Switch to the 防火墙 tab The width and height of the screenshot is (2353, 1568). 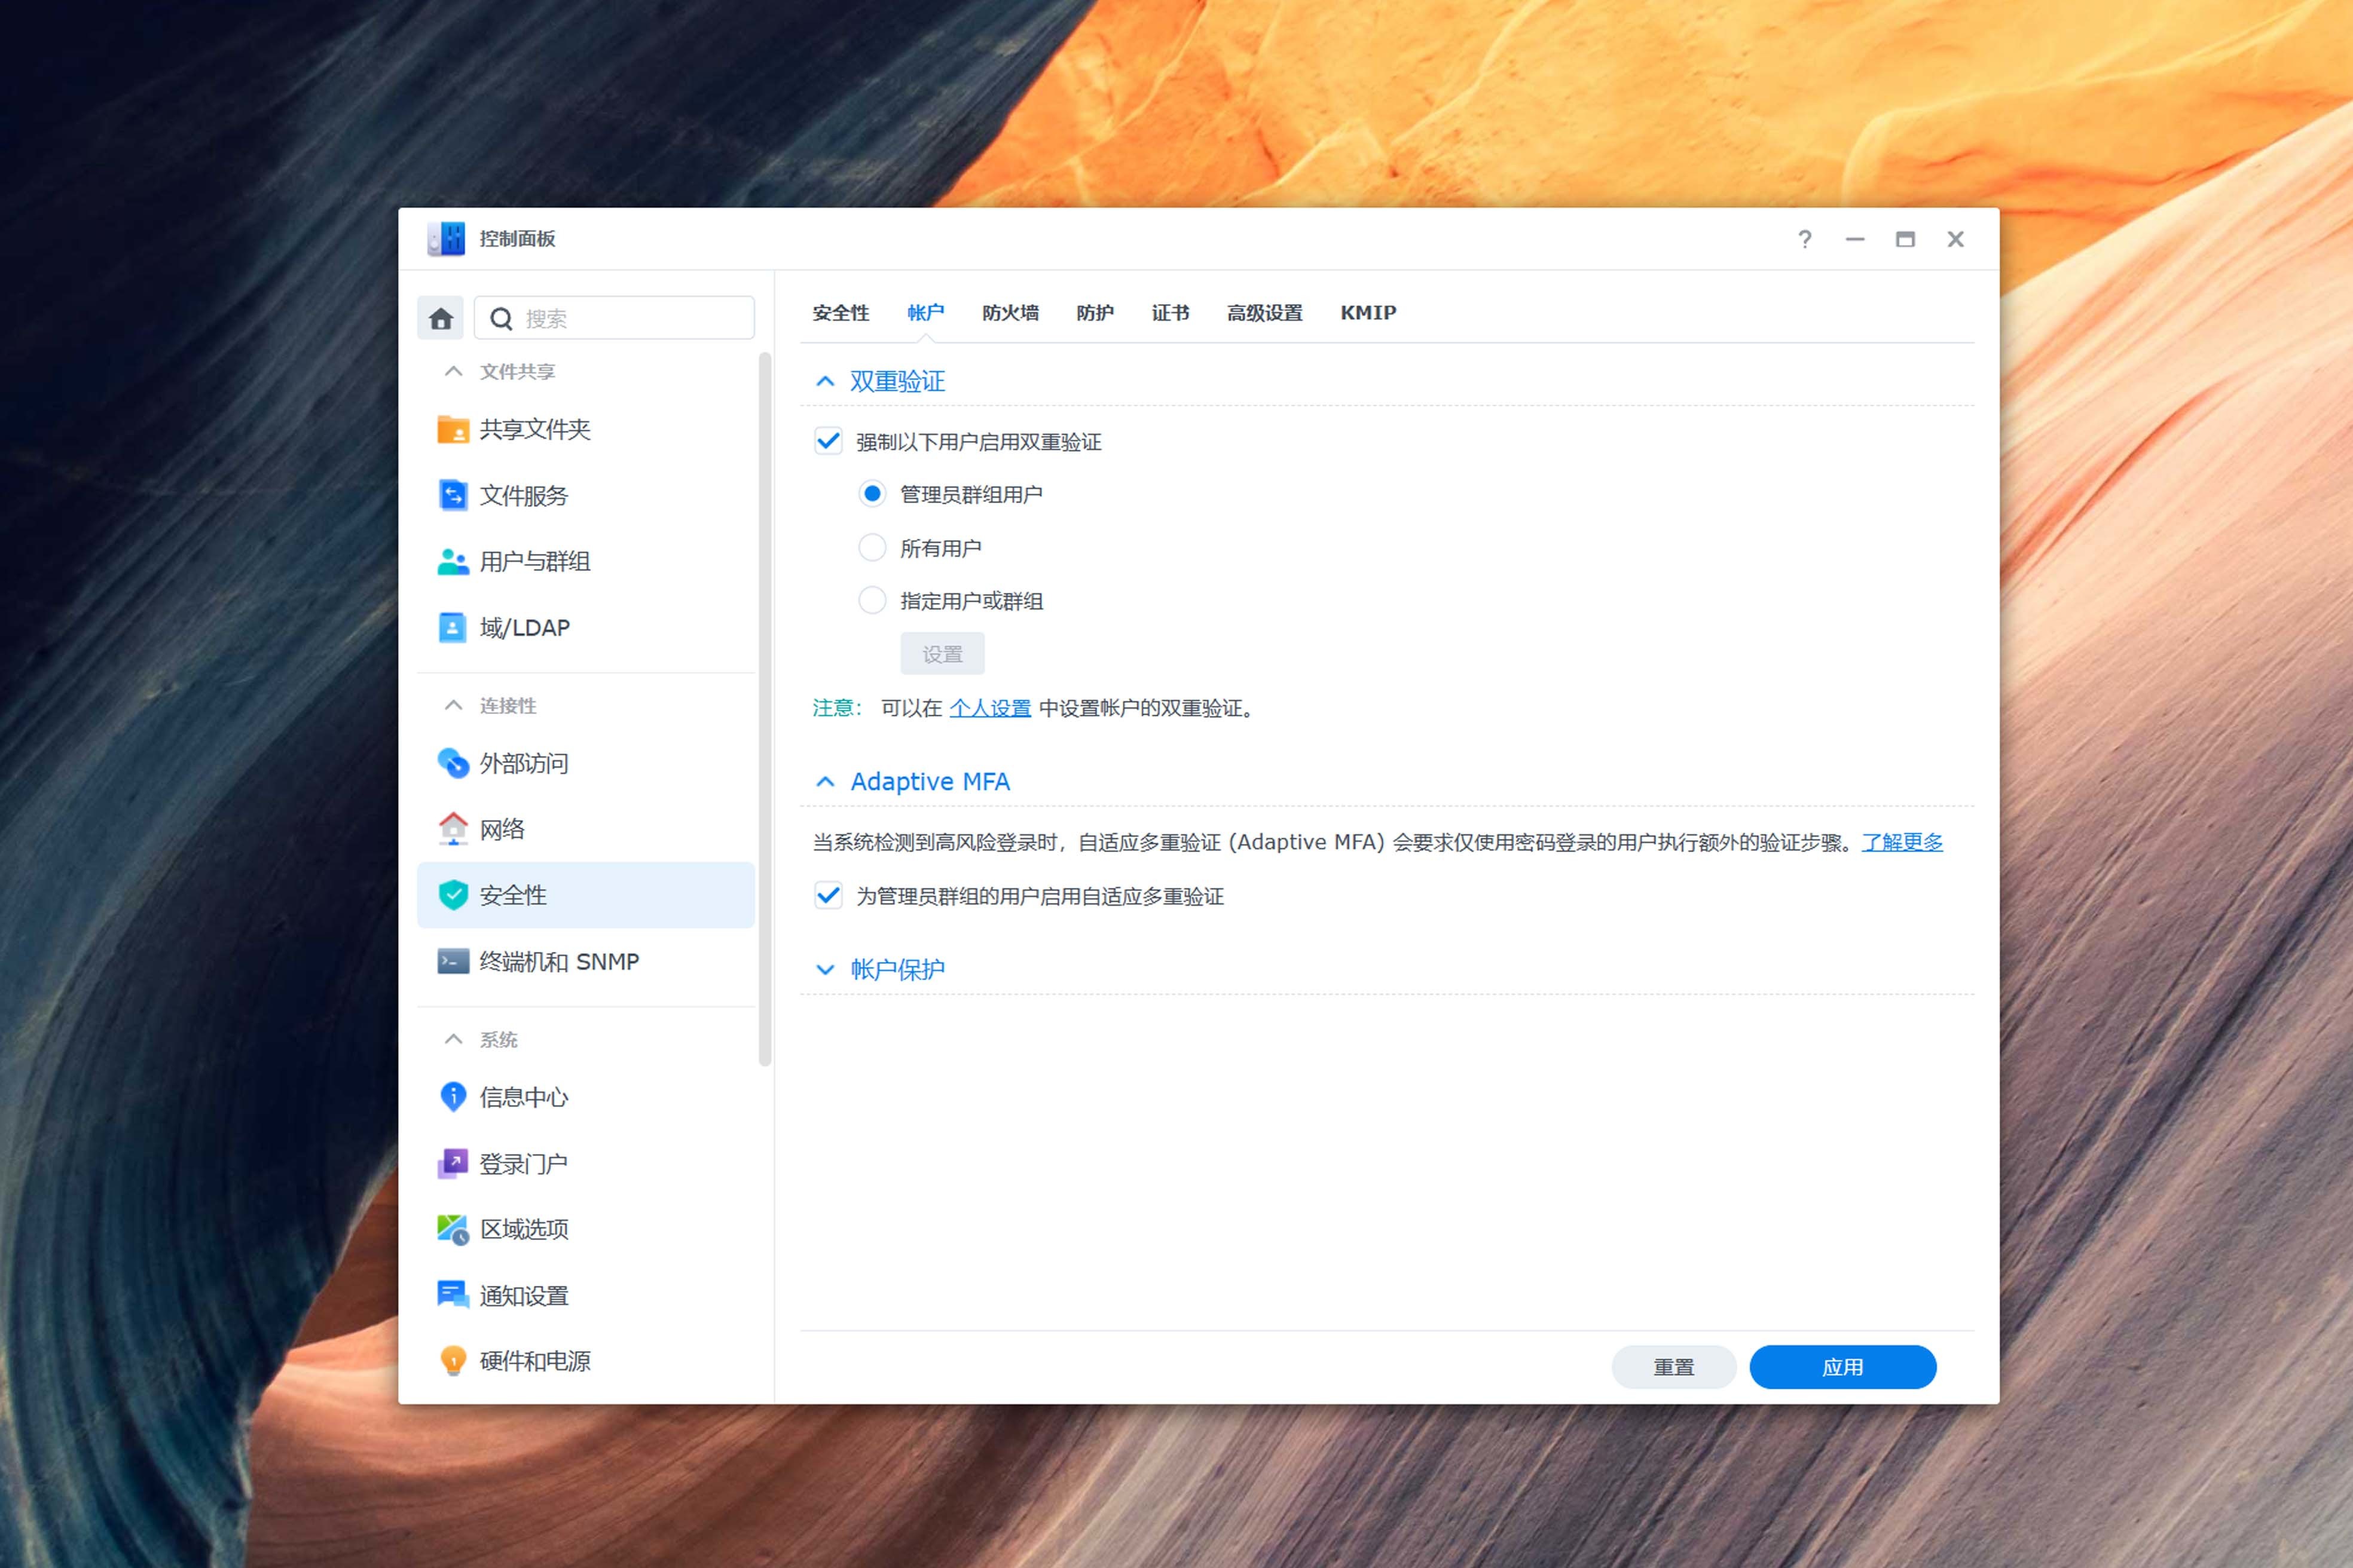tap(1010, 313)
